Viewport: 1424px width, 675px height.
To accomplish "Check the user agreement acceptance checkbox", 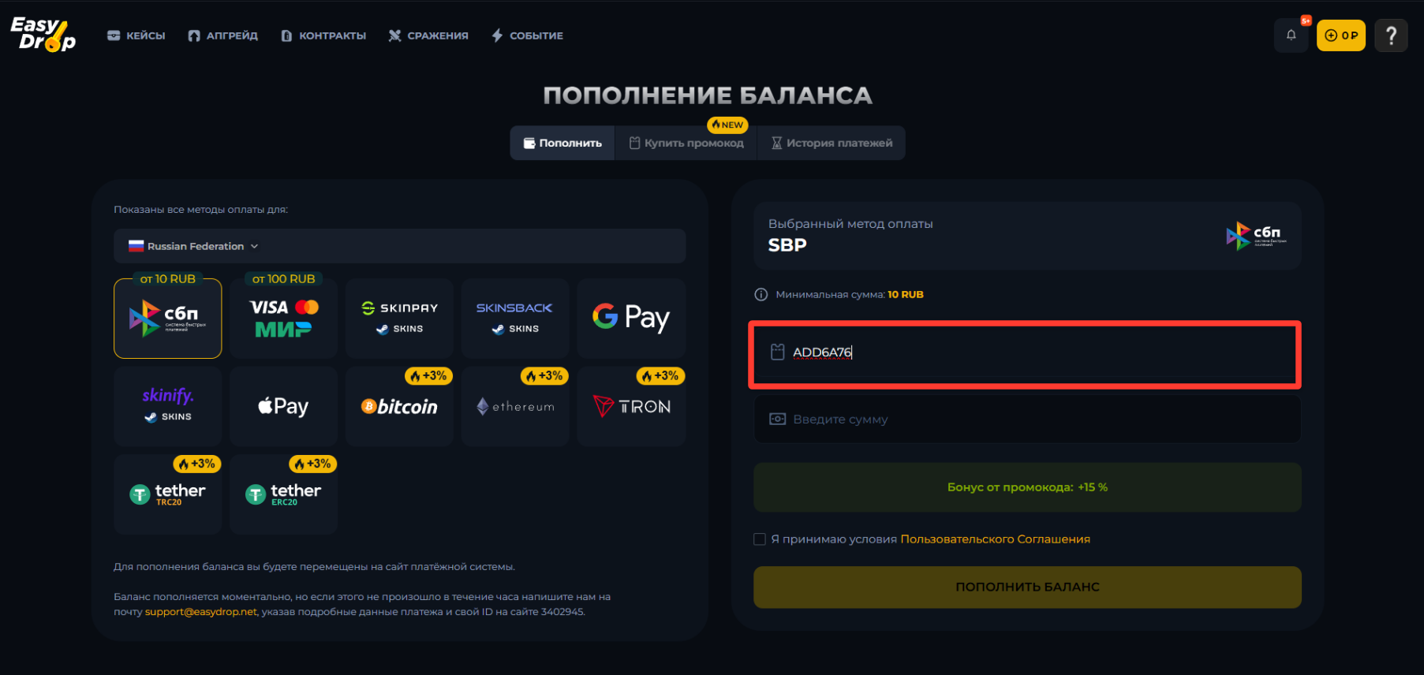I will point(760,539).
